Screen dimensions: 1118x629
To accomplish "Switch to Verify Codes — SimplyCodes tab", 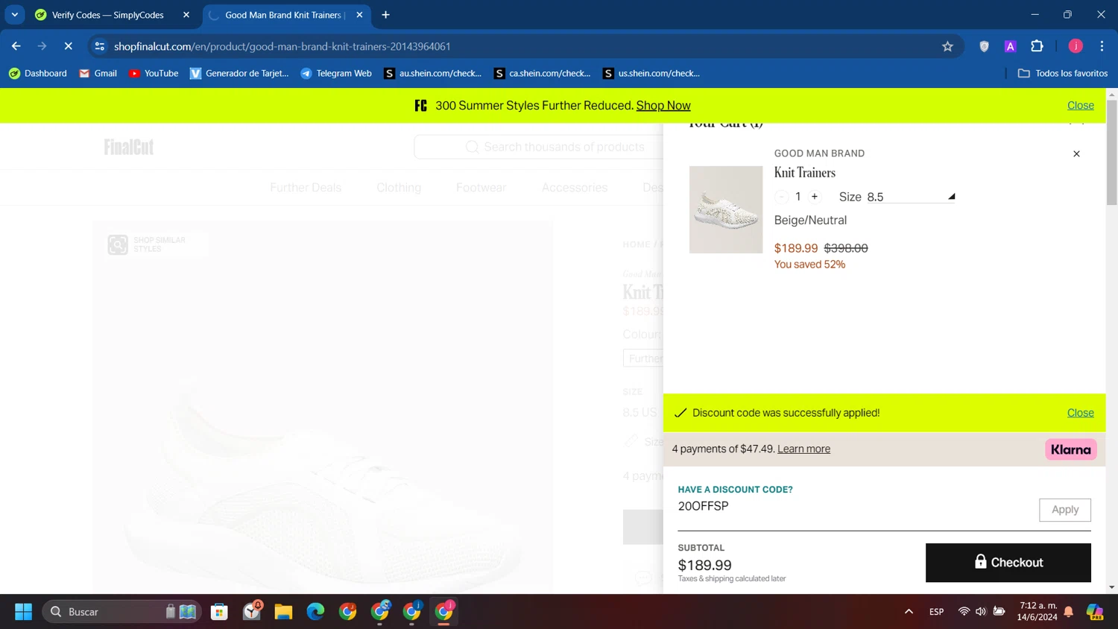I will tap(108, 15).
